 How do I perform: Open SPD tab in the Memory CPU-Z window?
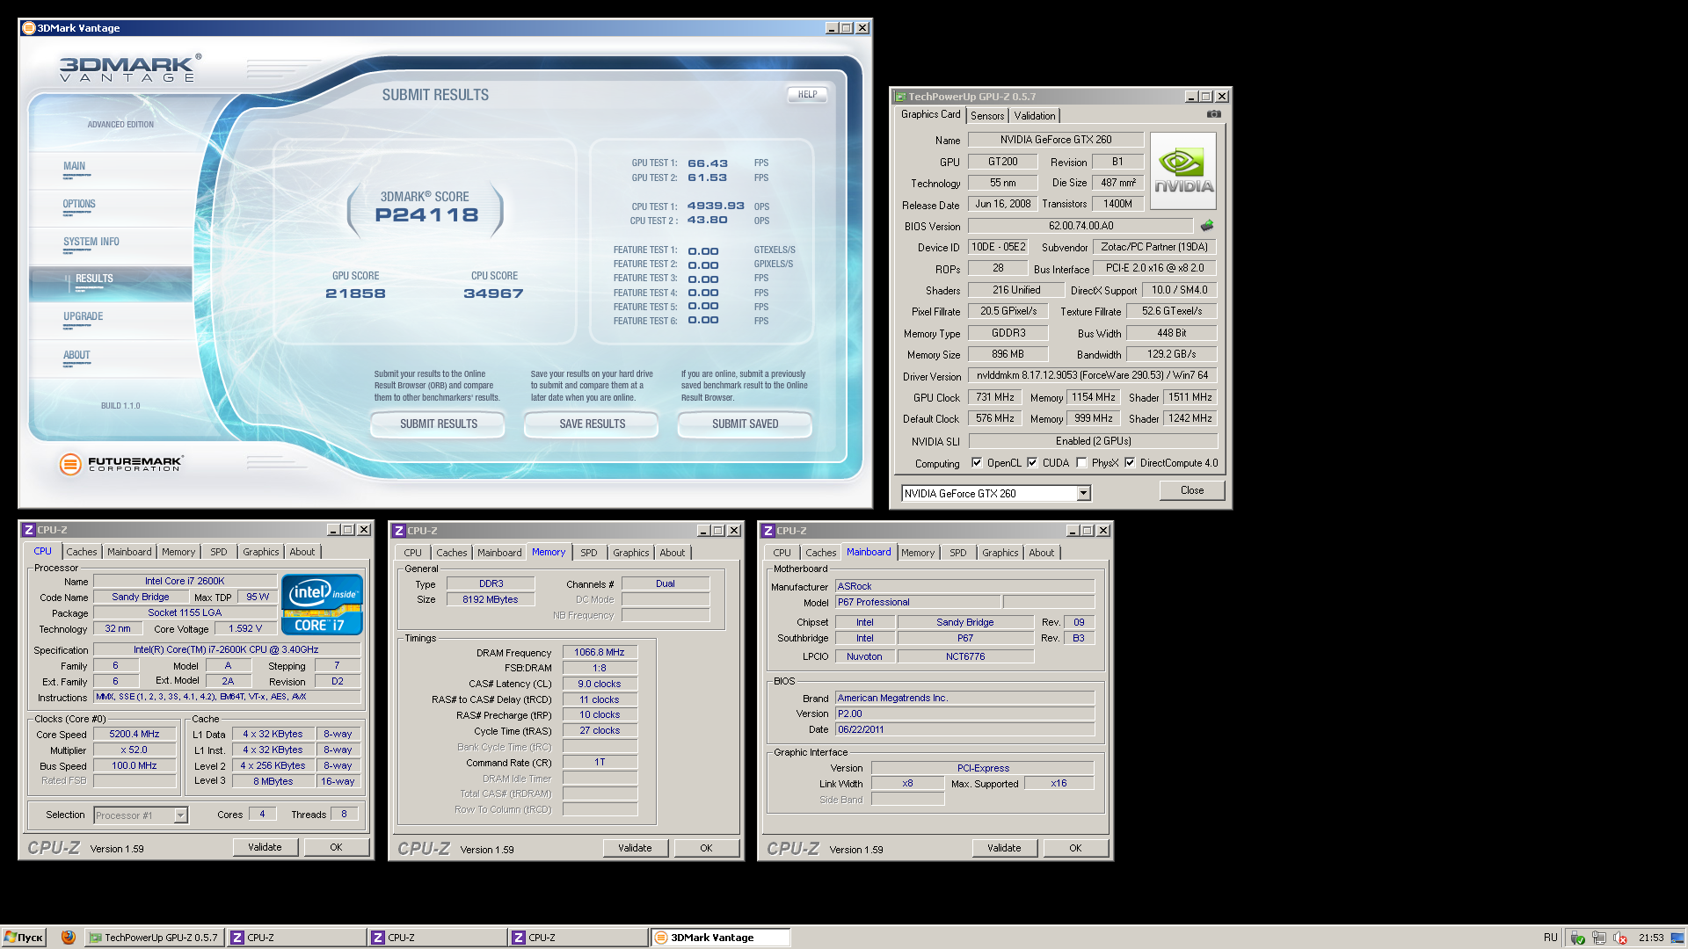point(589,553)
